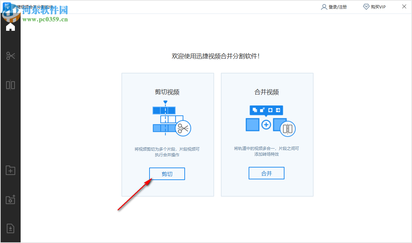Open the 购买VIP purchase page
The image size is (412, 243).
377,6
